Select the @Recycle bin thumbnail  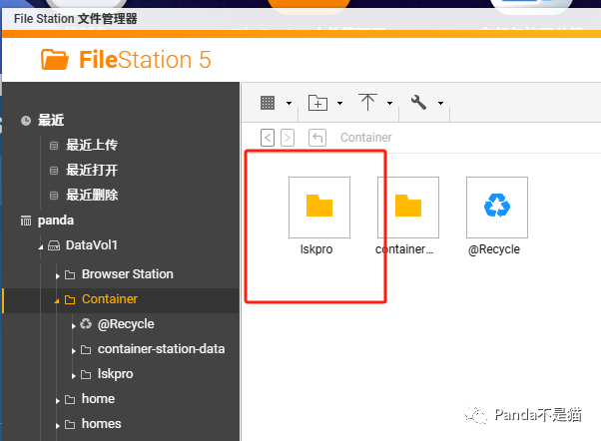pos(497,208)
